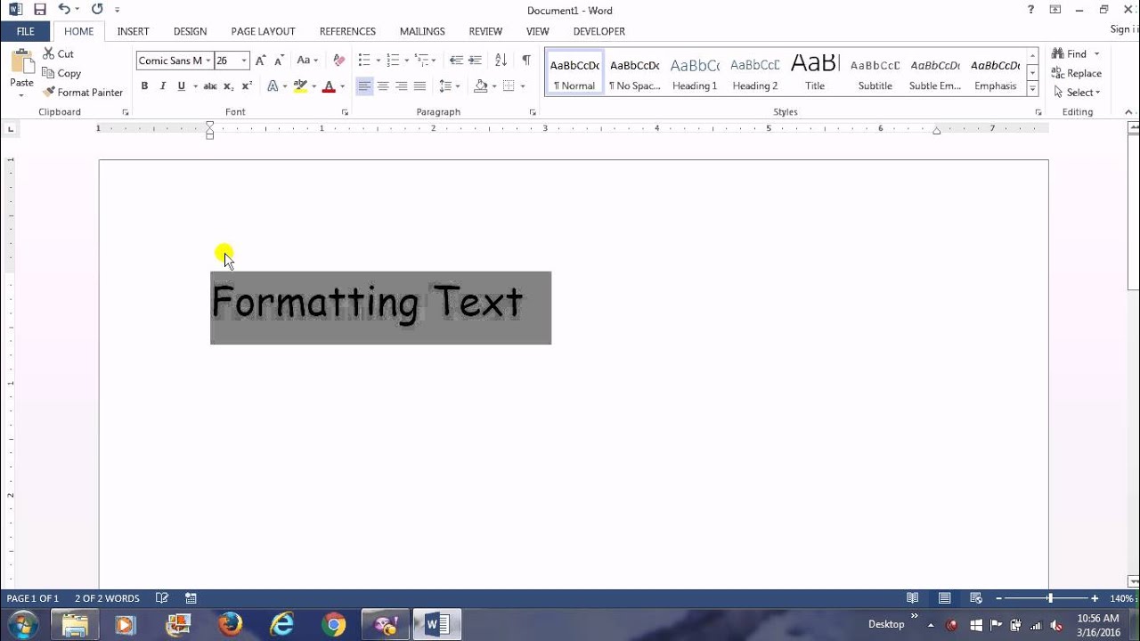Toggle Strikethrough formatting

coord(210,86)
